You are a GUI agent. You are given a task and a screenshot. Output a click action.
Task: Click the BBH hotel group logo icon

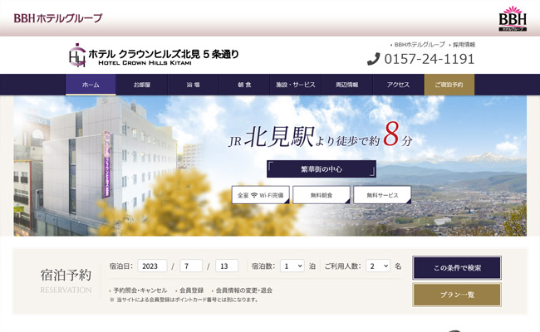click(x=513, y=18)
